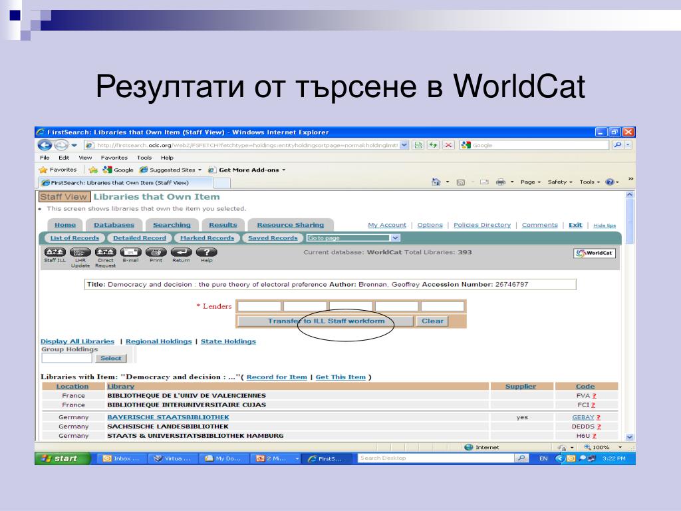Expand the address bar dropdown arrow

(x=404, y=145)
